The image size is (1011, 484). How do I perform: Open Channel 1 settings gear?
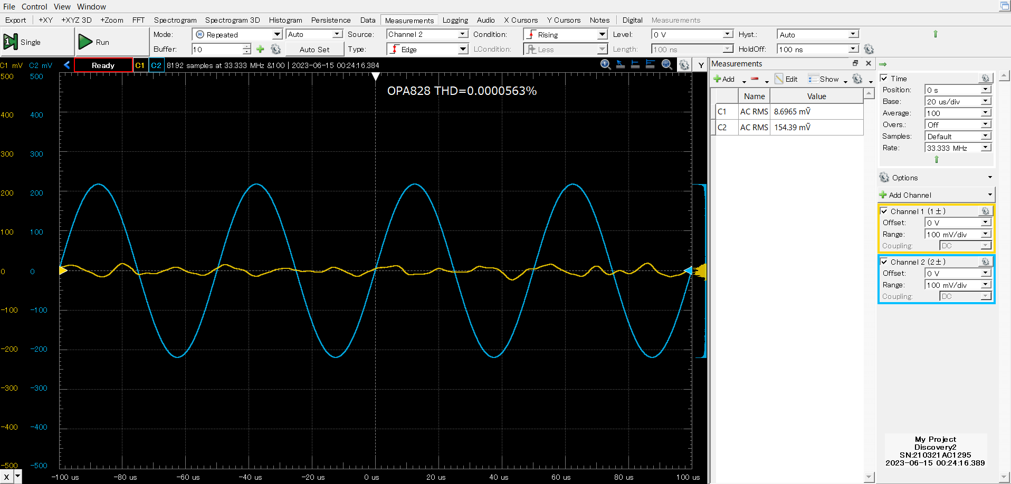(985, 211)
